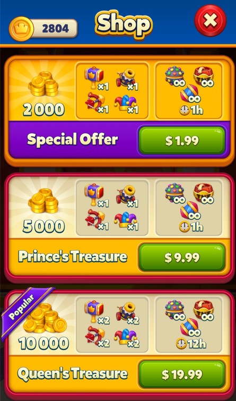Tap the 2804 coin balance counter

54,28
